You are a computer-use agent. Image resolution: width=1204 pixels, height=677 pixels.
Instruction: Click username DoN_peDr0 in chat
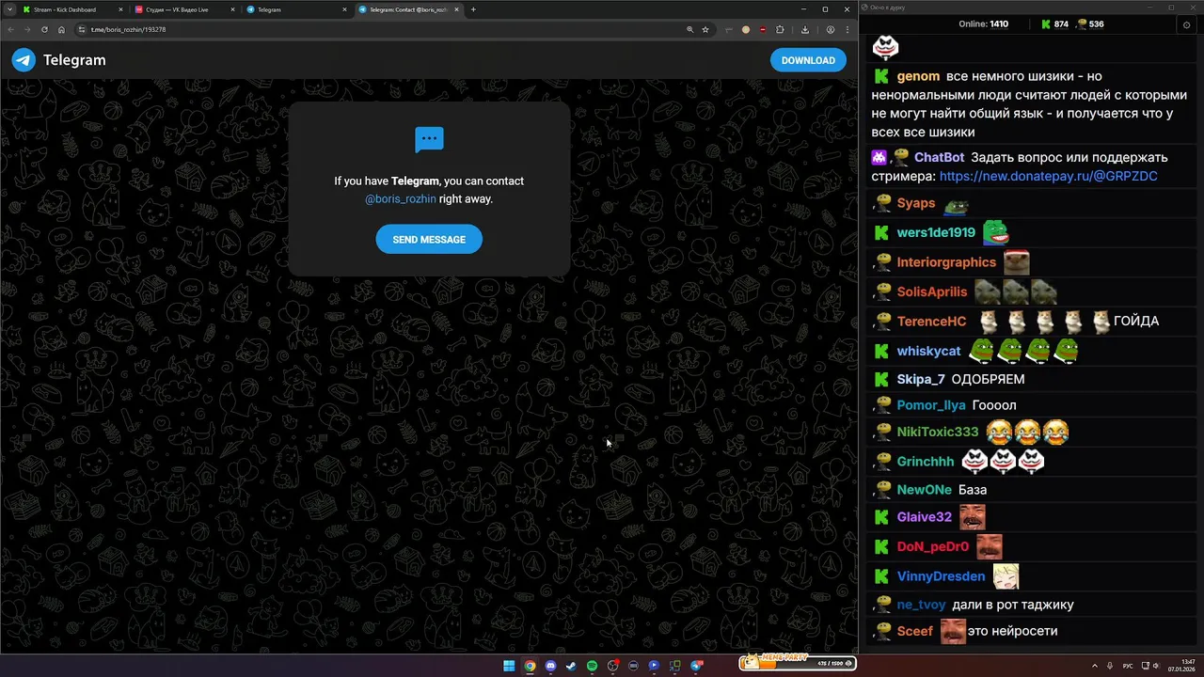[x=933, y=546]
